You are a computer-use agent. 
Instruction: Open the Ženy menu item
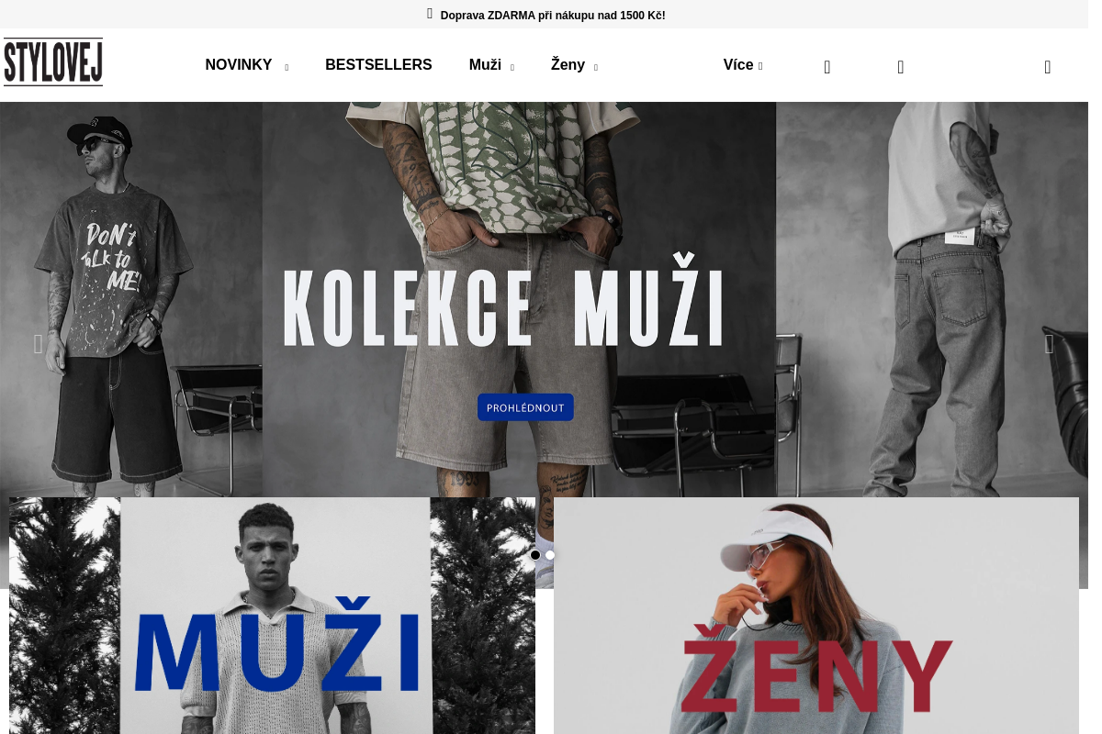coord(568,65)
